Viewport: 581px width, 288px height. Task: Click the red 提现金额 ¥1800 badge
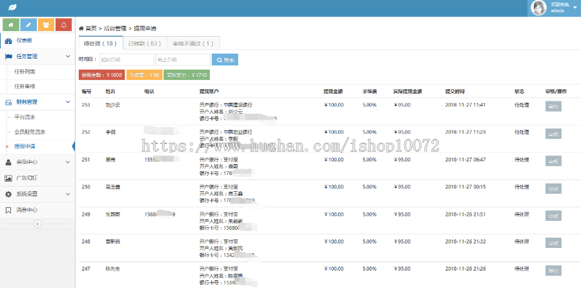[102, 75]
